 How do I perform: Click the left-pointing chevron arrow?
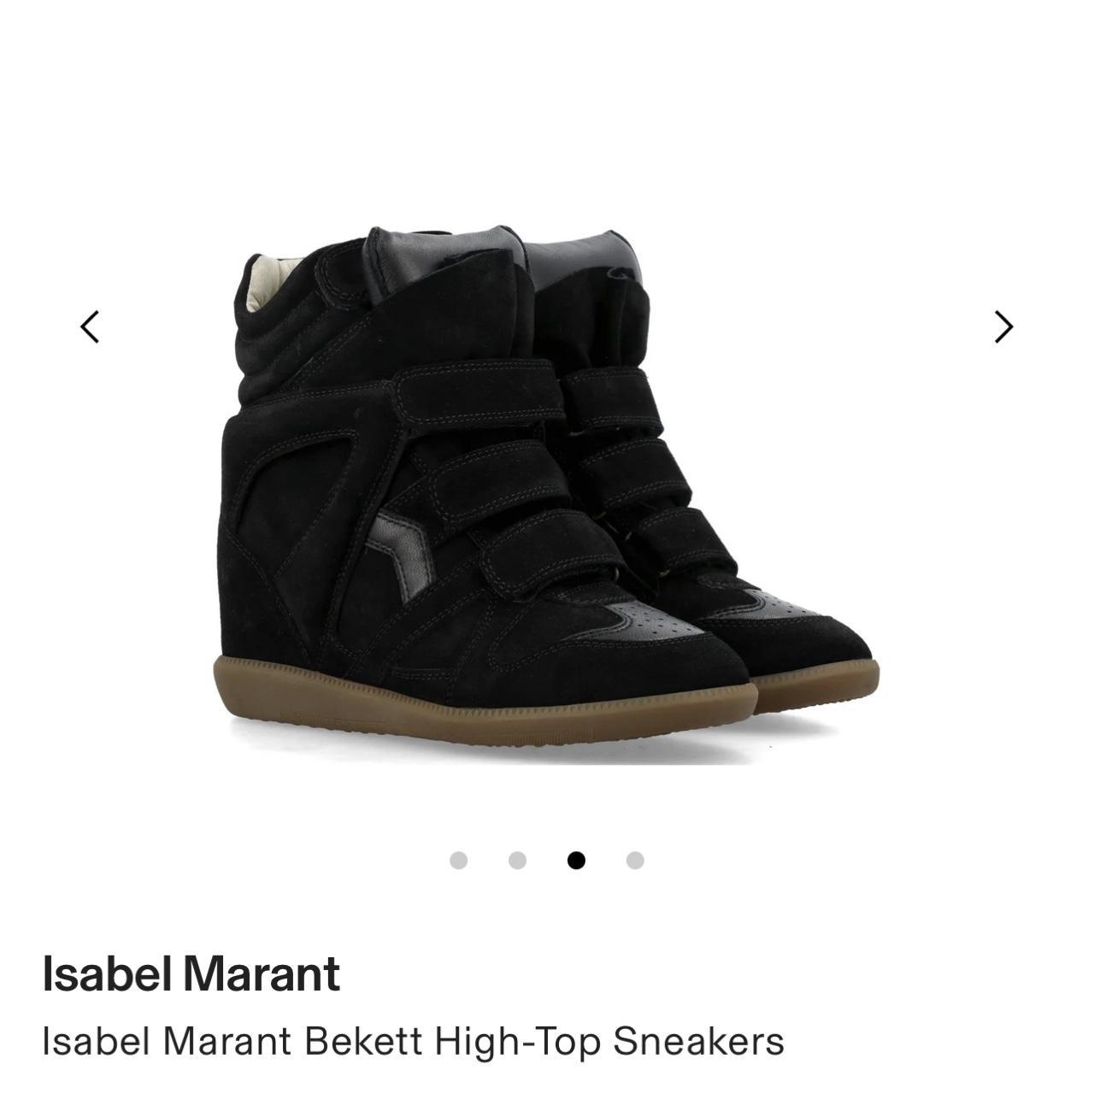coord(90,326)
